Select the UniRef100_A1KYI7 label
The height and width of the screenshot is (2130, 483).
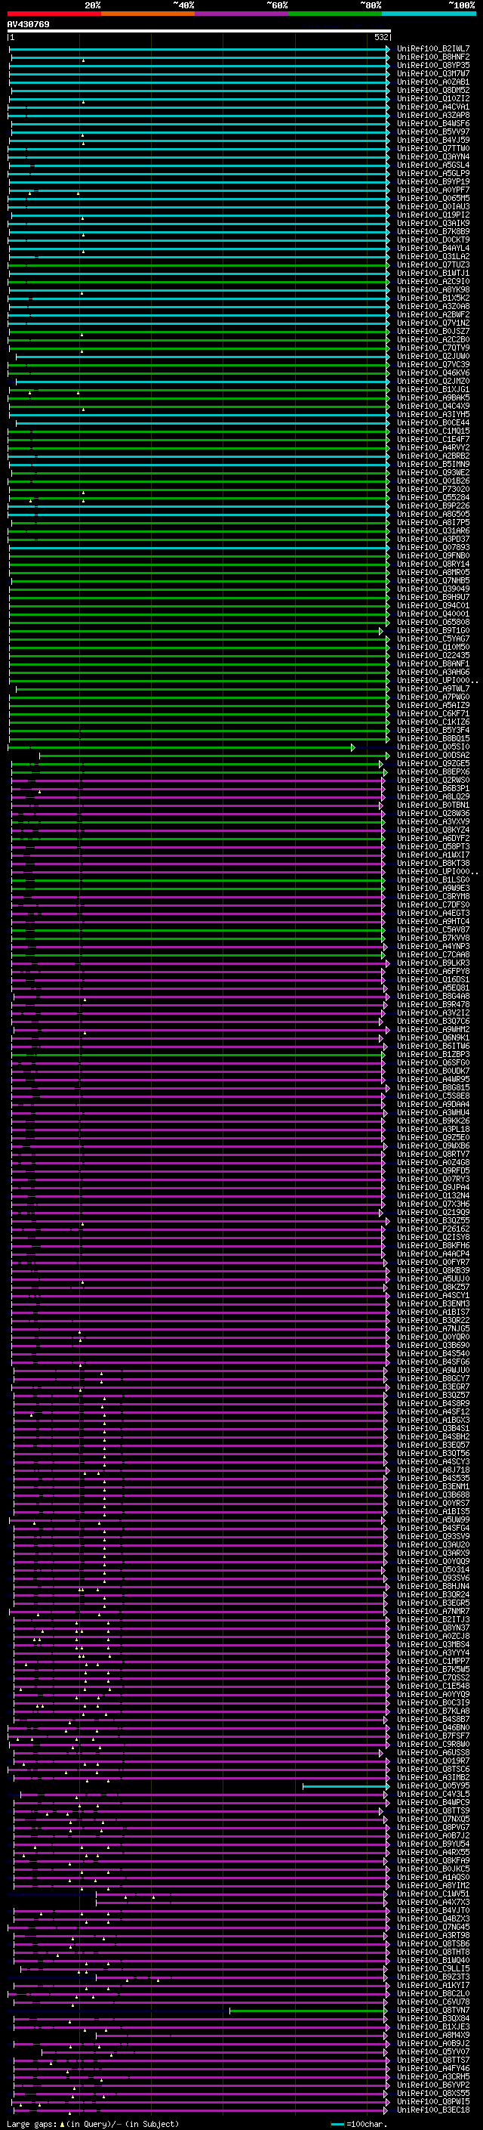(433, 1984)
